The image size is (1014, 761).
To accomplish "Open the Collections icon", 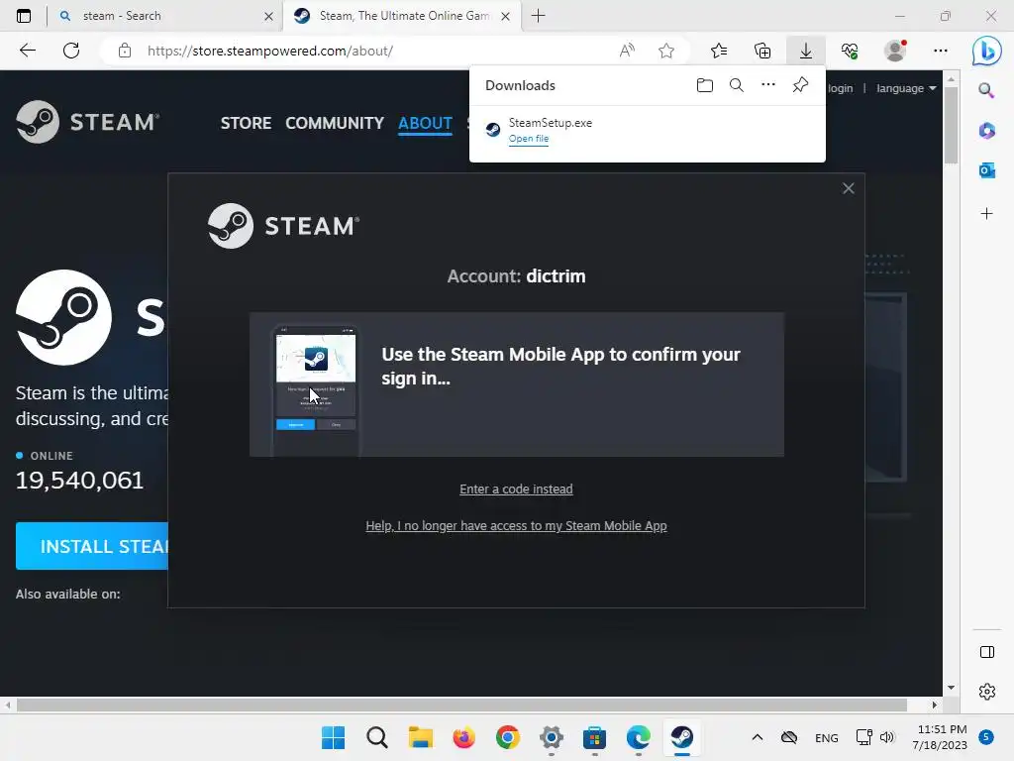I will [762, 51].
